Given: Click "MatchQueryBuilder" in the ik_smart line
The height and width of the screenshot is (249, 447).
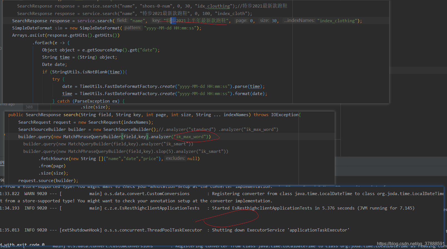Looking at the screenshot, I should click(90, 144).
